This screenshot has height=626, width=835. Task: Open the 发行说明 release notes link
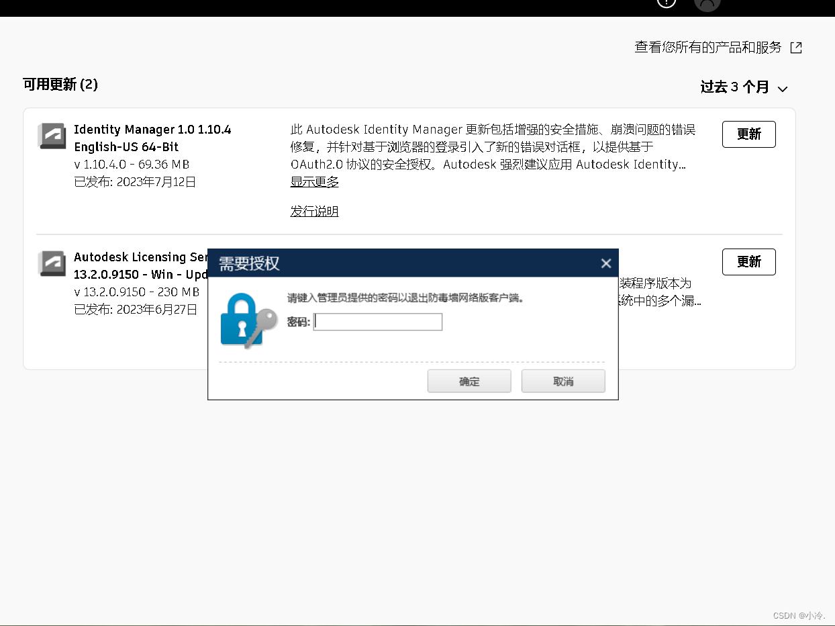coord(314,212)
